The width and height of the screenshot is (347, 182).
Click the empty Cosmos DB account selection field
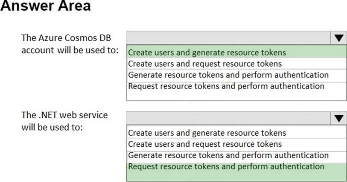coord(228,38)
